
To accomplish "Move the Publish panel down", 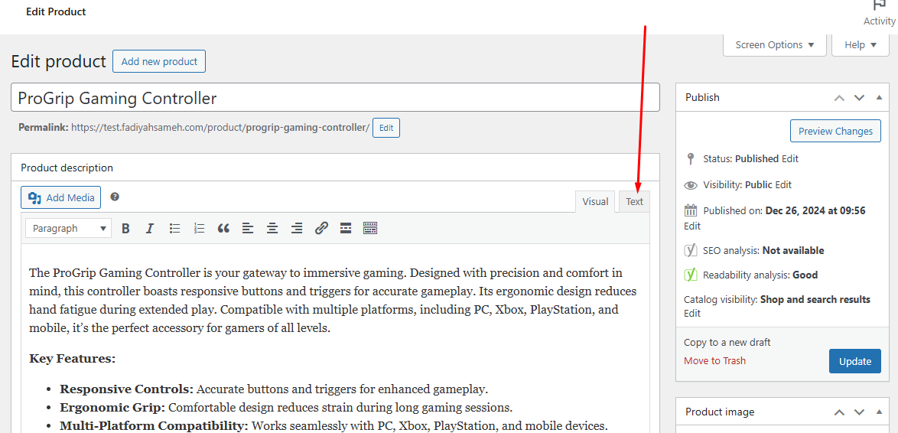I will pos(859,97).
